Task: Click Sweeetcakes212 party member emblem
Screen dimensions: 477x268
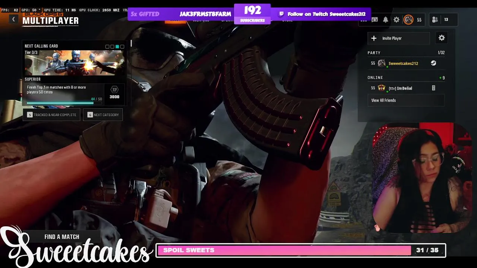Action: pos(382,63)
